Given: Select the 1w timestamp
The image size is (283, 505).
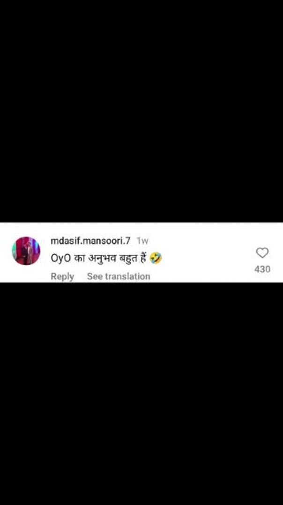Looking at the screenshot, I should [142, 241].
